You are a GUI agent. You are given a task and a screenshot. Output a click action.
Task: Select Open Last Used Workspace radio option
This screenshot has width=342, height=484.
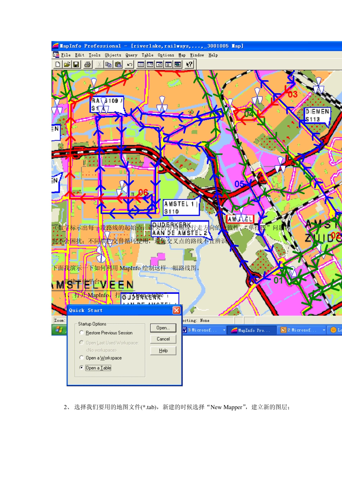81,342
